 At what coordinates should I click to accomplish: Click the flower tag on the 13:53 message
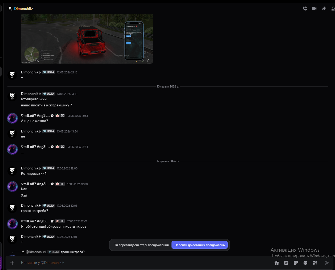point(60,116)
